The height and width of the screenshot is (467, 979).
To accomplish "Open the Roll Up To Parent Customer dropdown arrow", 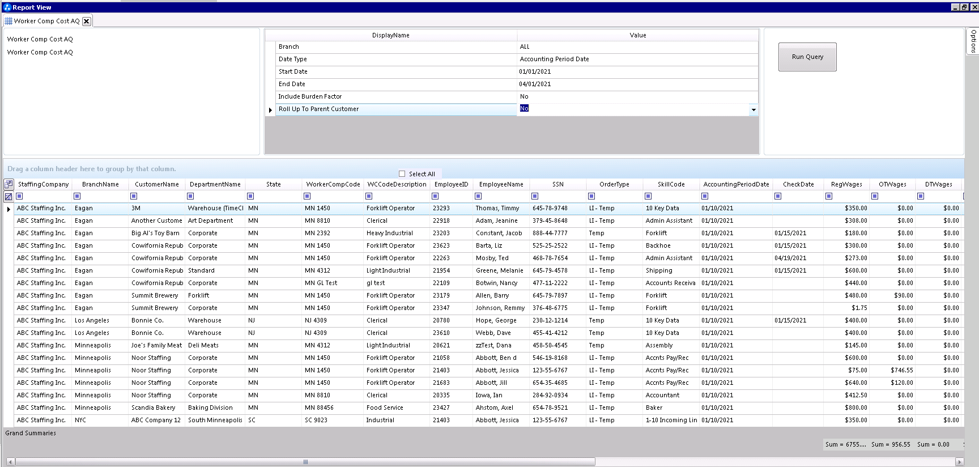I will click(x=753, y=109).
